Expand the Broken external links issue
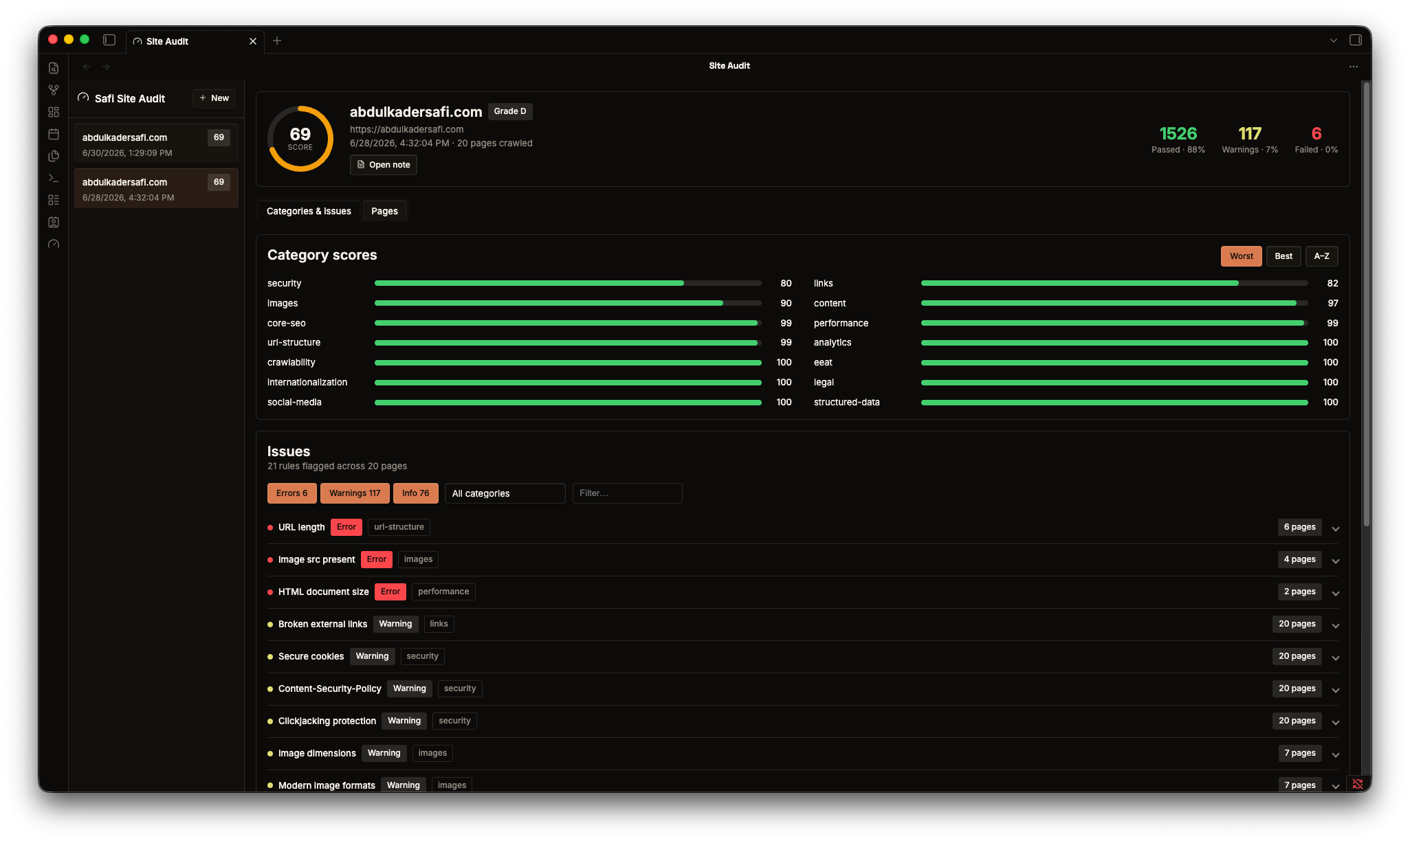1410x843 pixels. pos(1336,625)
